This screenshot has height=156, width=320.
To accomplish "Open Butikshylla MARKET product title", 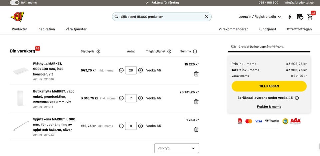I will tap(54, 97).
